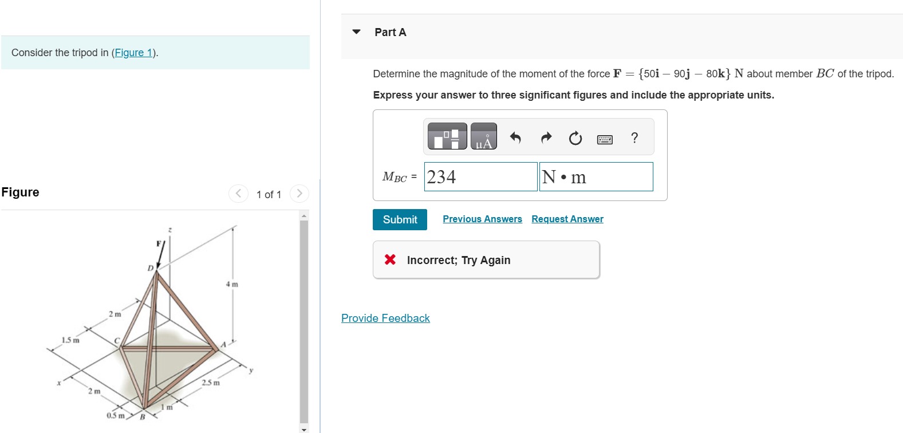Reset the answer using the circular reset icon

[x=575, y=137]
